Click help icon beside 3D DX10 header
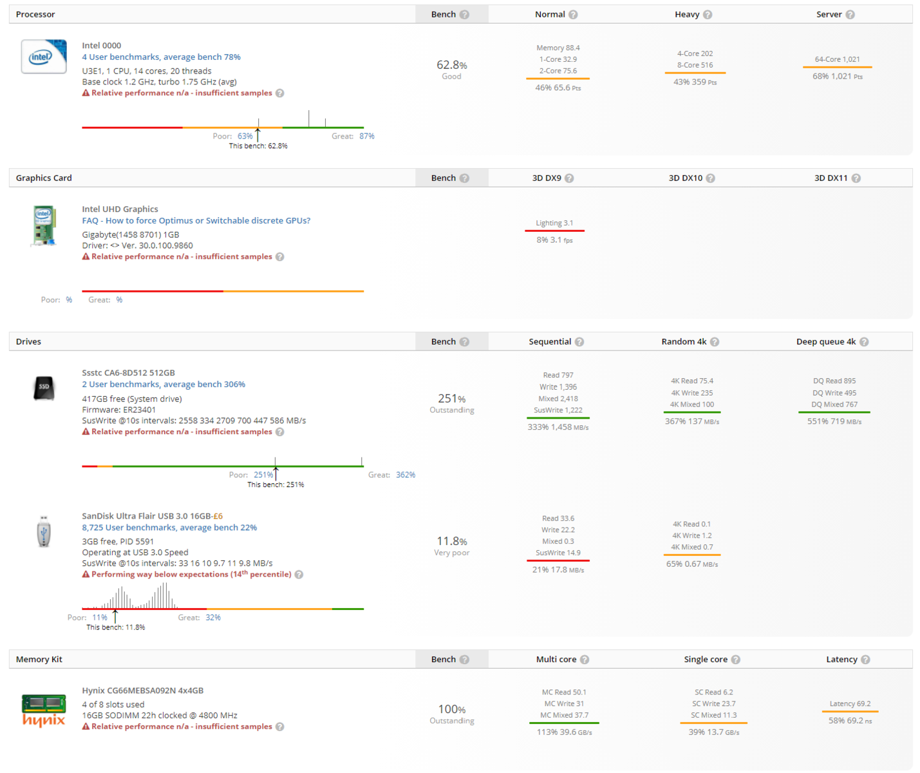920x773 pixels. [x=710, y=178]
